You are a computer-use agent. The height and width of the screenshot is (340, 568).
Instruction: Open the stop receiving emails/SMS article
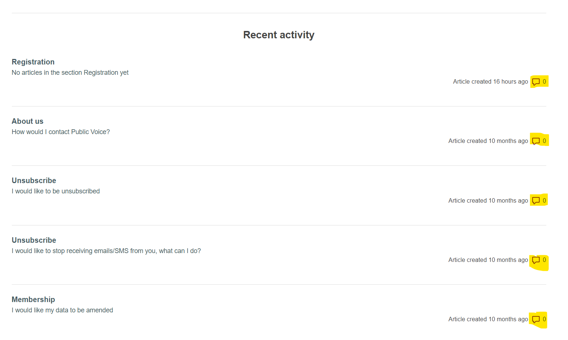coord(106,251)
